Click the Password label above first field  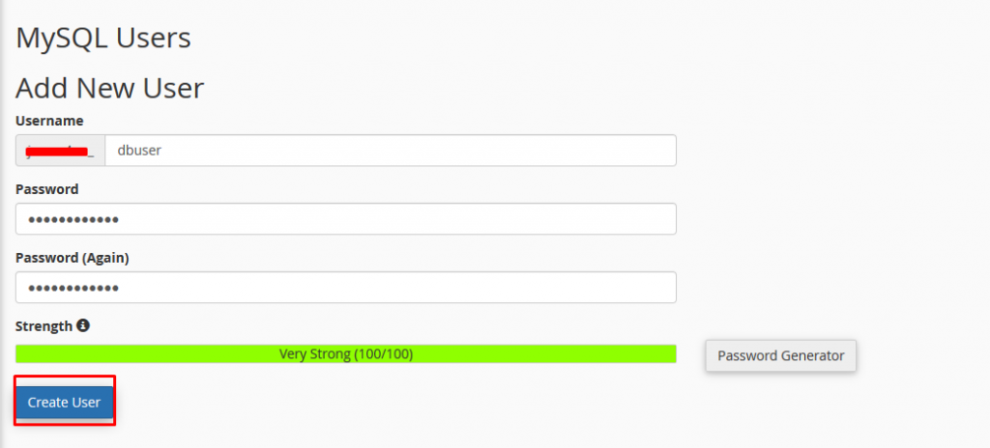point(47,189)
